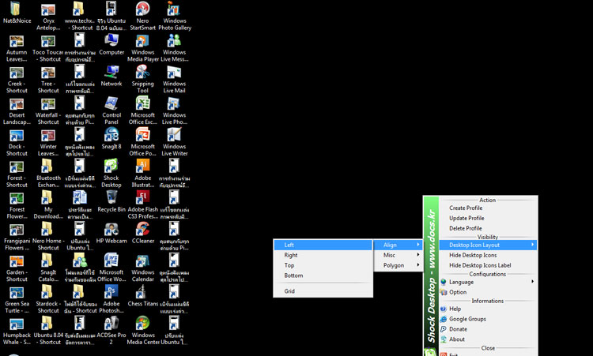
Task: Choose Top alignment option
Action: (x=323, y=265)
